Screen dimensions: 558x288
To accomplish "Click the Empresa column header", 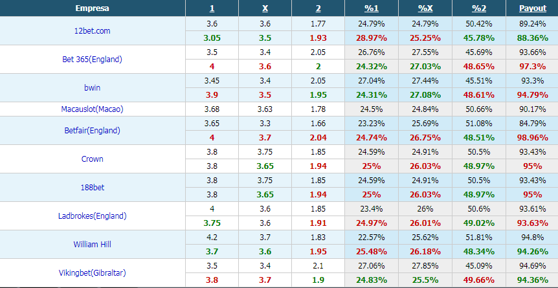I will pos(92,8).
